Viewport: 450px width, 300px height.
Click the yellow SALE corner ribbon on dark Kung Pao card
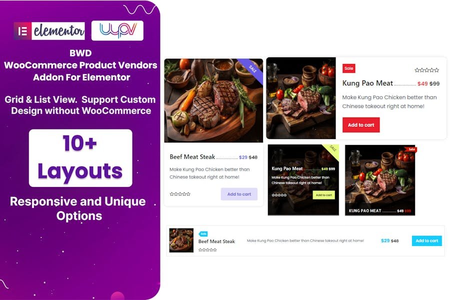(332, 150)
